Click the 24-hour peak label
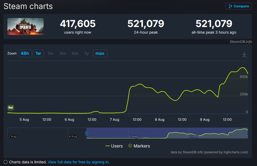Image resolution: width=257 pixels, height=166 pixels. (146, 32)
